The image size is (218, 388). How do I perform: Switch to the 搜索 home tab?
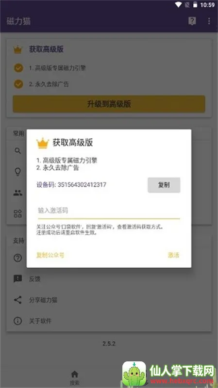75,378
